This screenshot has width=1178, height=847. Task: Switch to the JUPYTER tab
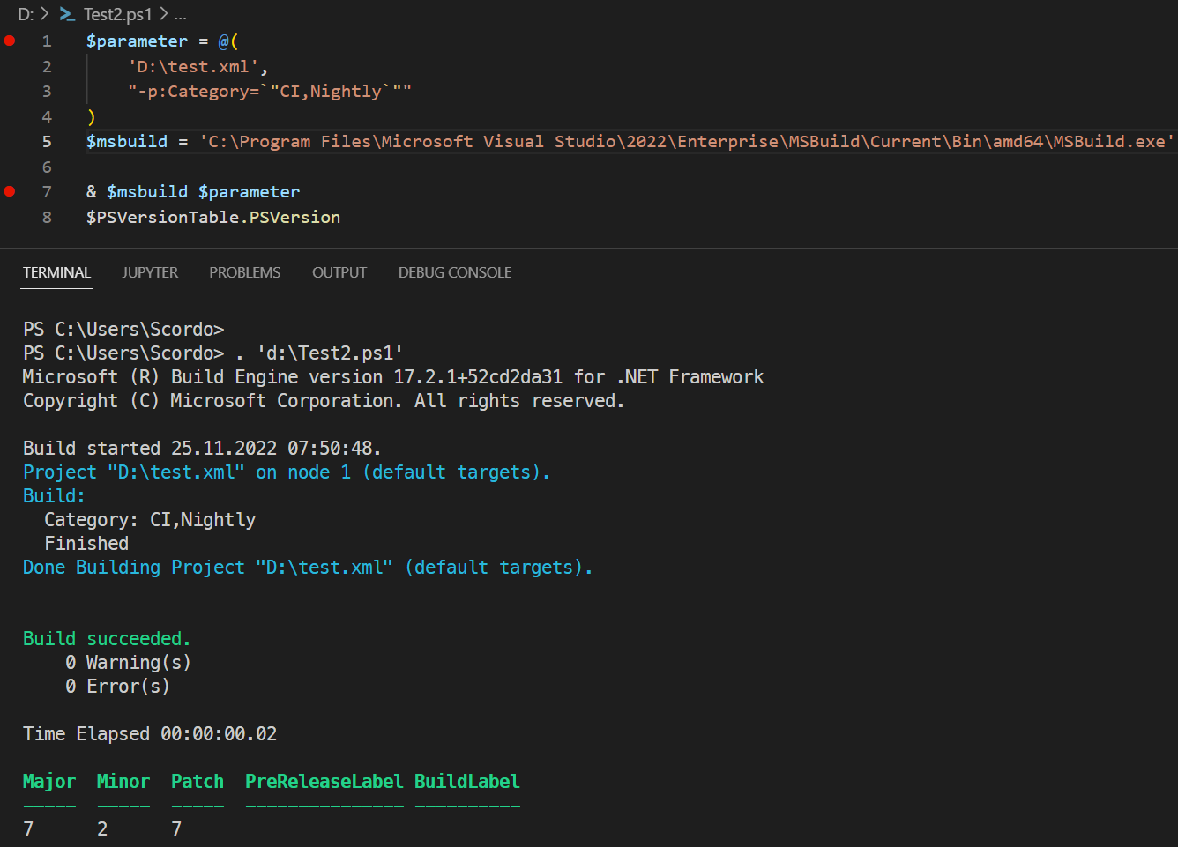(x=150, y=272)
